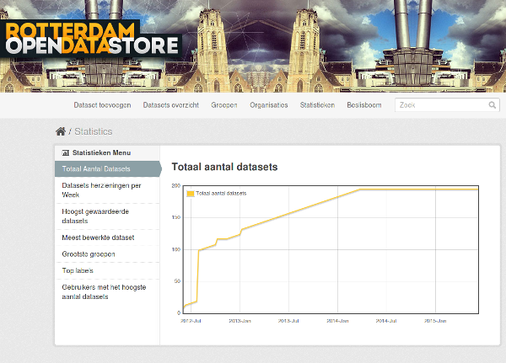Select Grootste groepen entry
This screenshot has height=363, width=506.
point(107,254)
